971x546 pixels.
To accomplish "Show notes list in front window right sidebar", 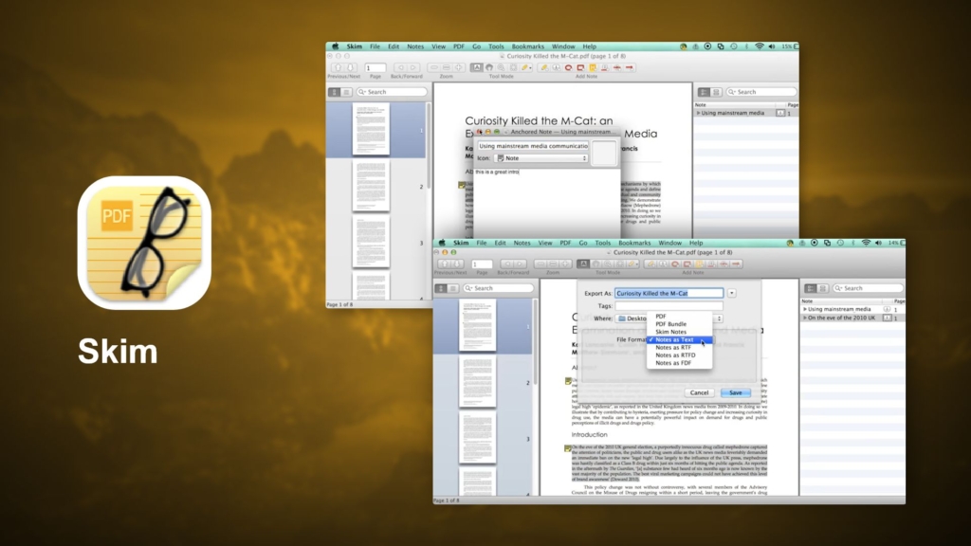I will click(x=811, y=288).
